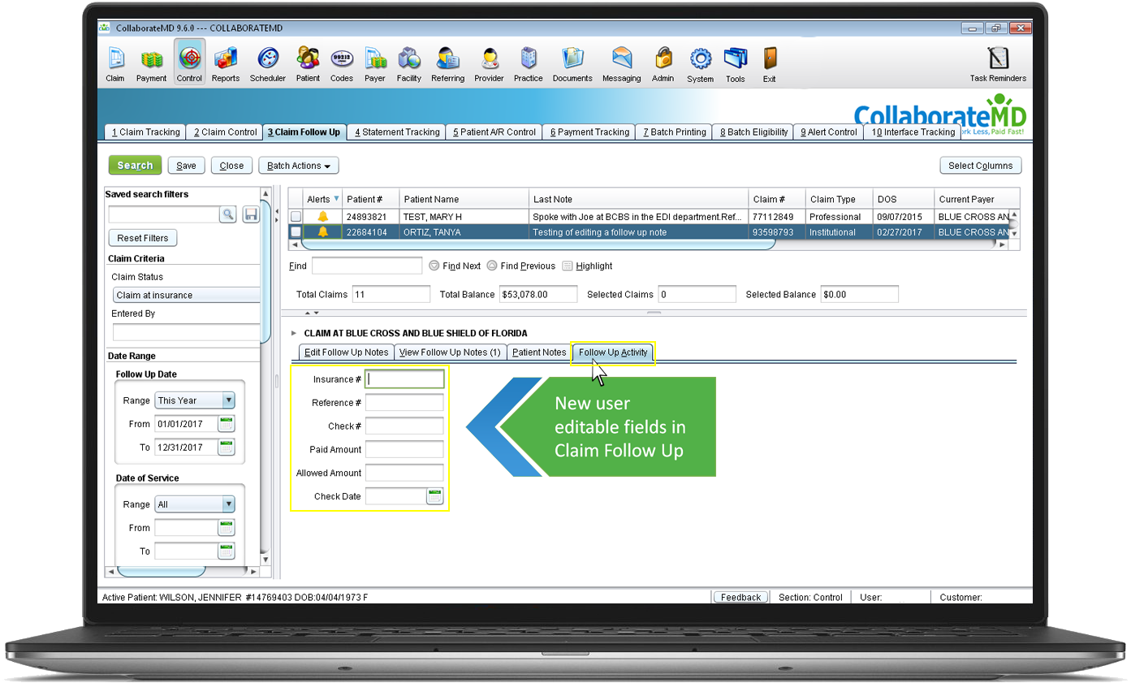
Task: Click the save filter disk icon
Action: pos(251,214)
